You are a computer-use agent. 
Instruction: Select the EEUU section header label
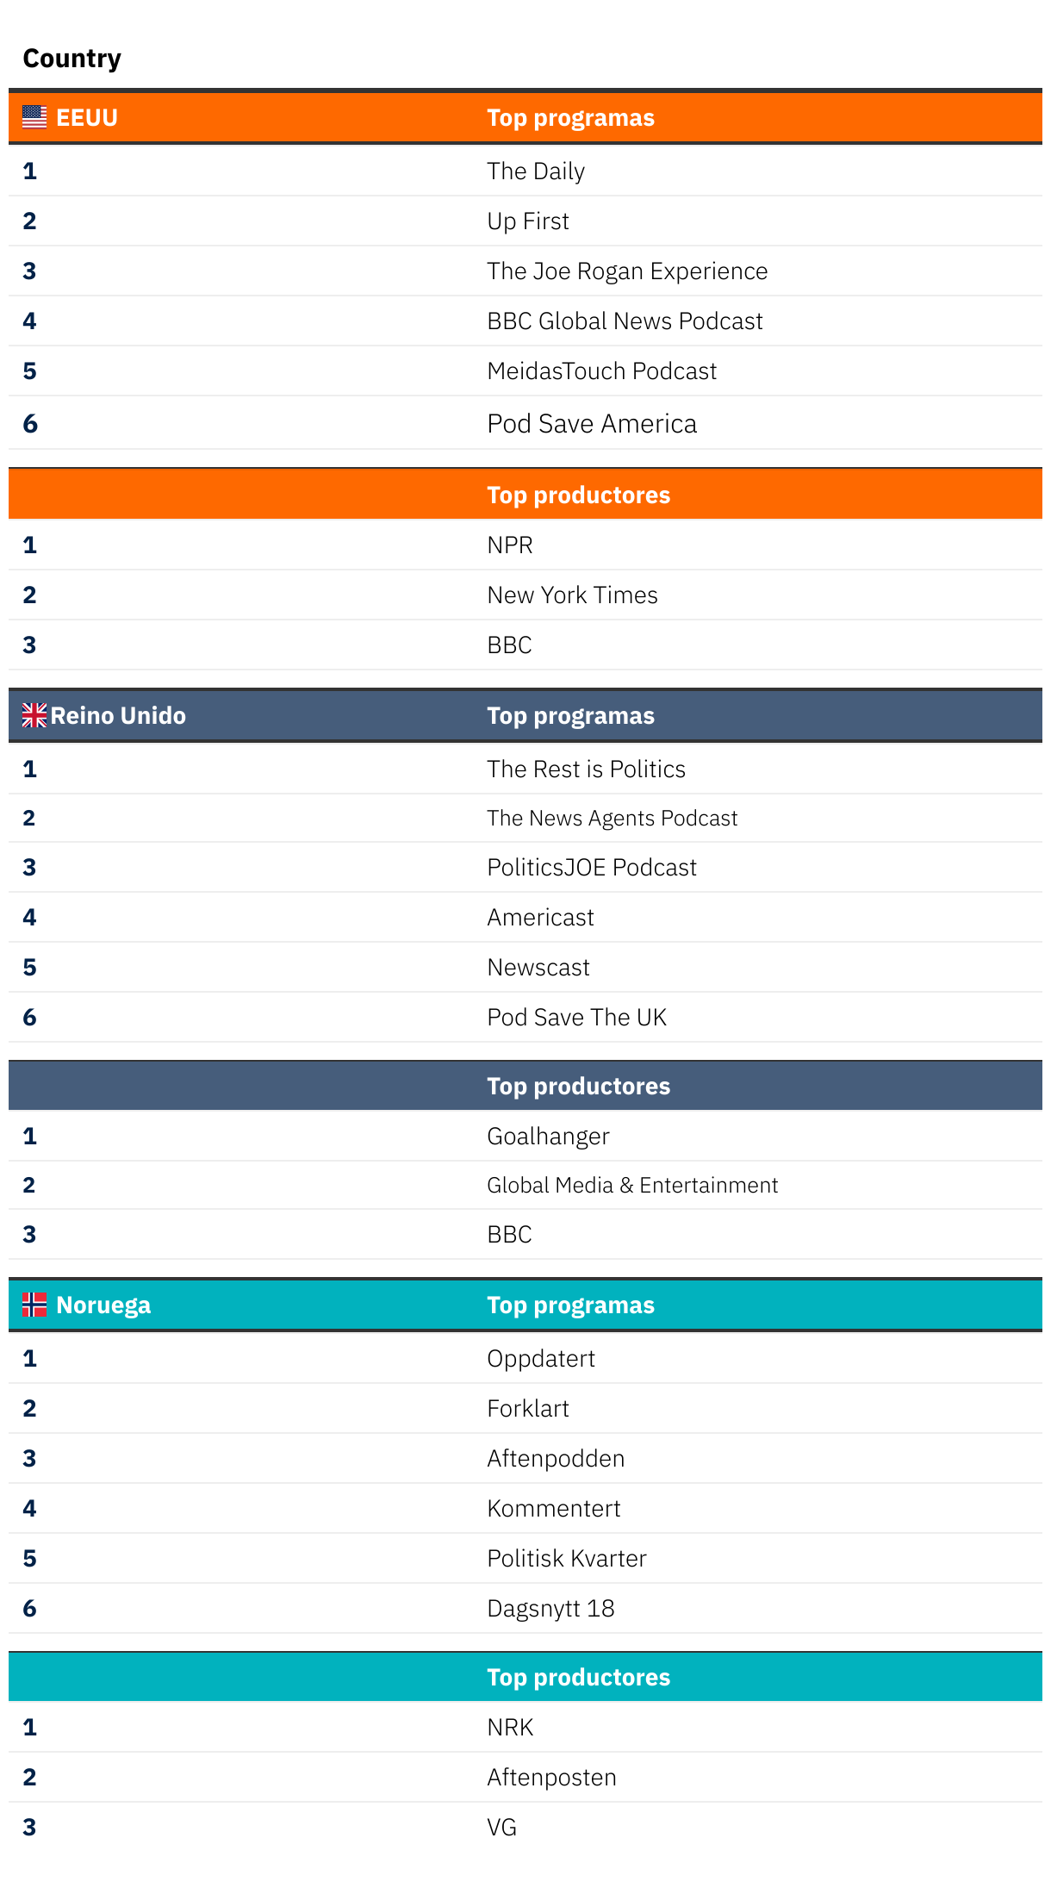coord(87,117)
